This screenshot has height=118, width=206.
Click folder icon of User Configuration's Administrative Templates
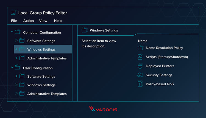pos(22,93)
